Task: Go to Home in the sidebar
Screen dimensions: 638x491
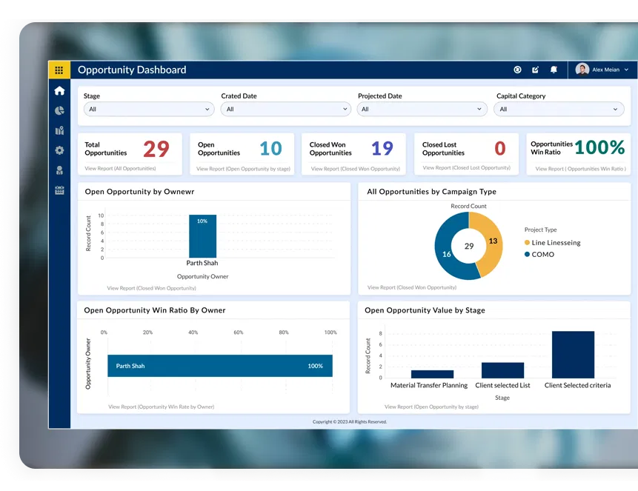Action: pos(59,90)
